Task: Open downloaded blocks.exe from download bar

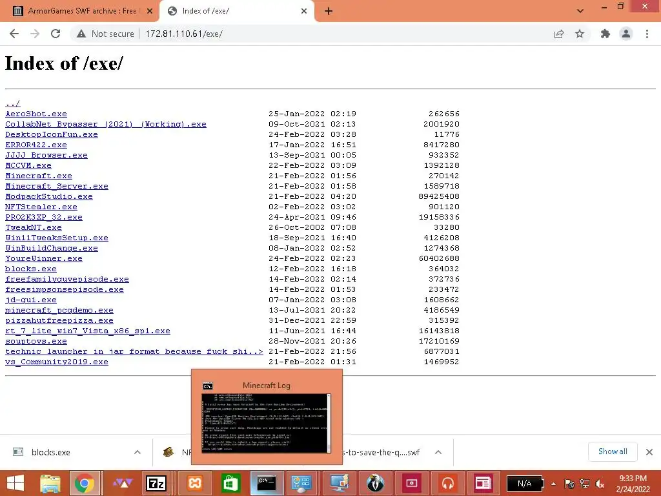Action: click(x=50, y=452)
